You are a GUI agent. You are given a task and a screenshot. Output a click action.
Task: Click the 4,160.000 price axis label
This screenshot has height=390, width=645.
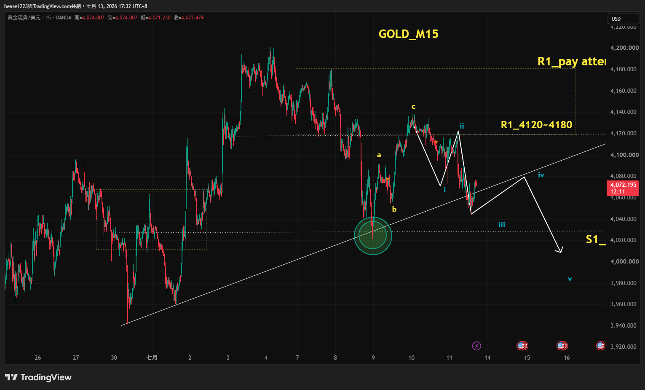pyautogui.click(x=623, y=91)
